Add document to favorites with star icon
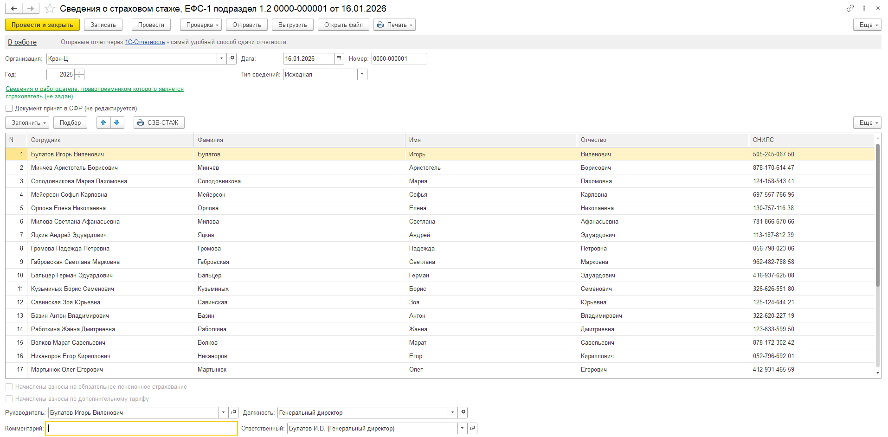The height and width of the screenshot is (437, 888). click(x=50, y=9)
